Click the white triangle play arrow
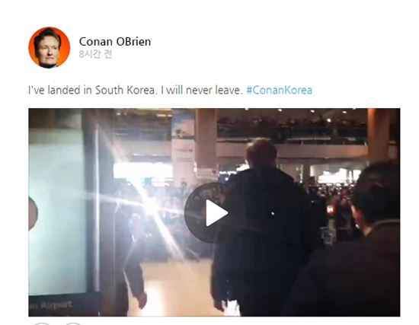The image size is (419, 325). tap(216, 213)
